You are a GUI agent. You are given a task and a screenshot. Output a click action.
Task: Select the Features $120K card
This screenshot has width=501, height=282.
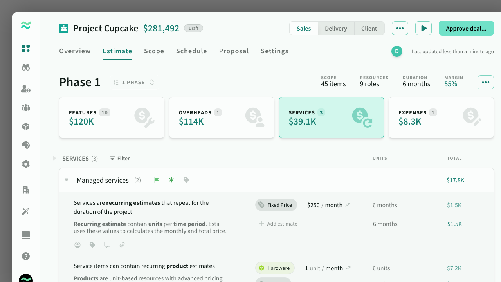pyautogui.click(x=112, y=117)
